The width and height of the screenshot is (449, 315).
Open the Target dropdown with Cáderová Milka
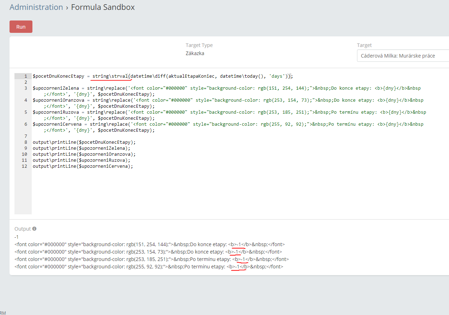click(x=402, y=56)
